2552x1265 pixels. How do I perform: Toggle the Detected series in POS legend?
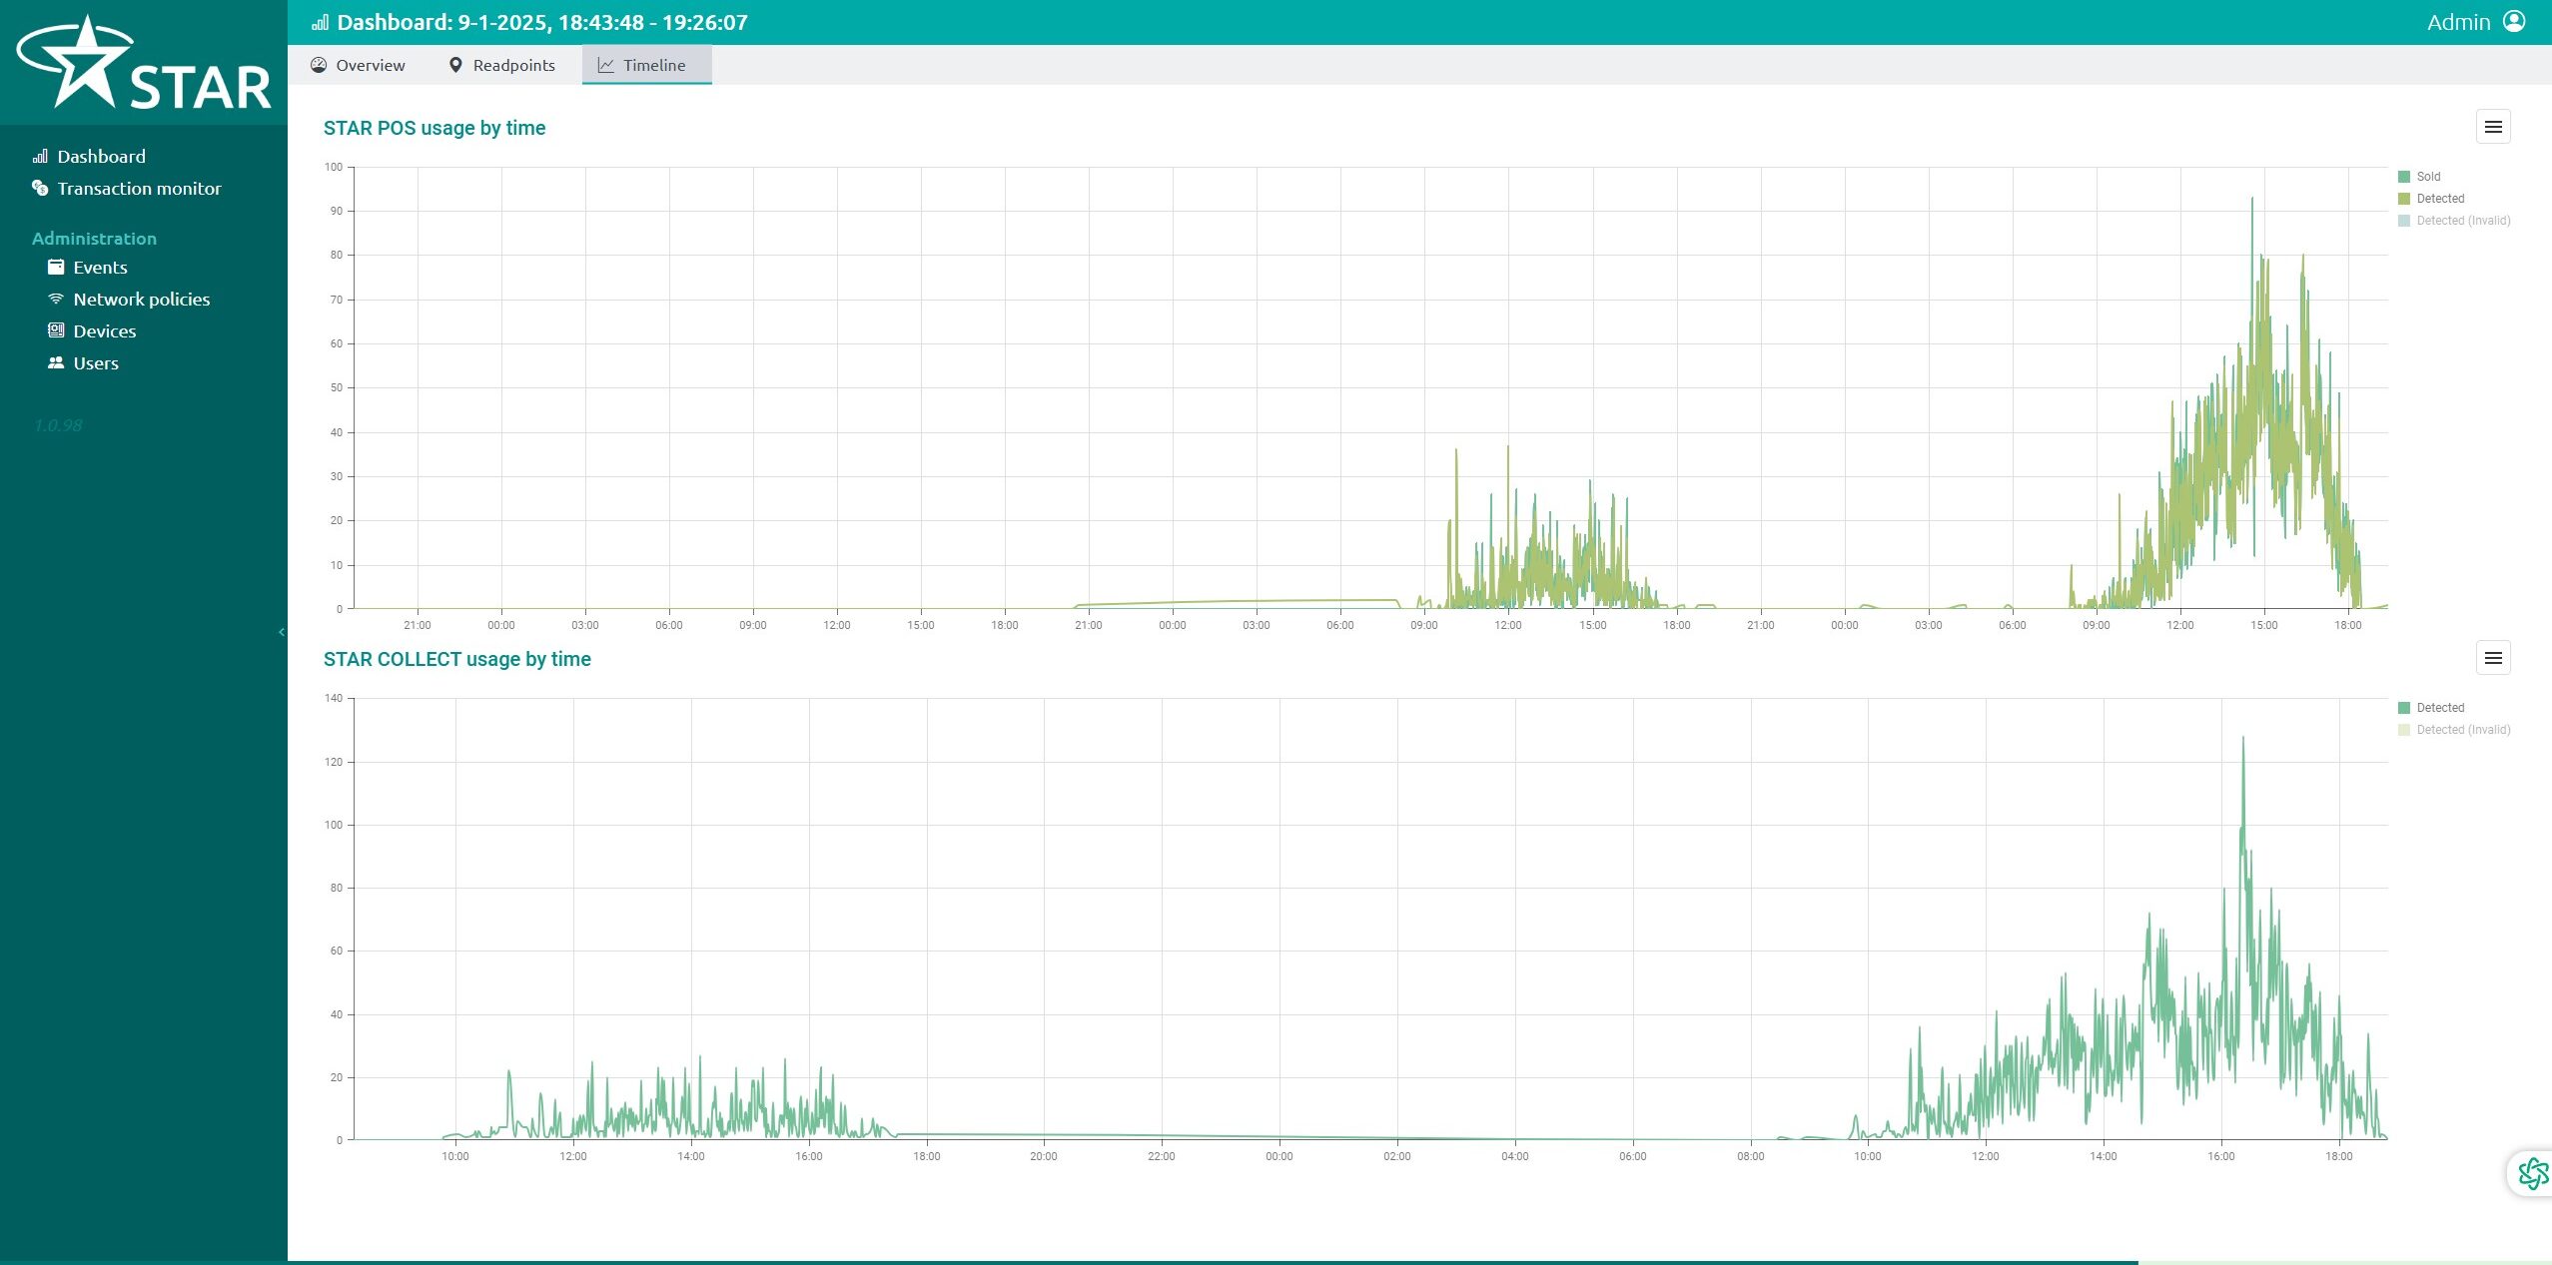[2431, 199]
